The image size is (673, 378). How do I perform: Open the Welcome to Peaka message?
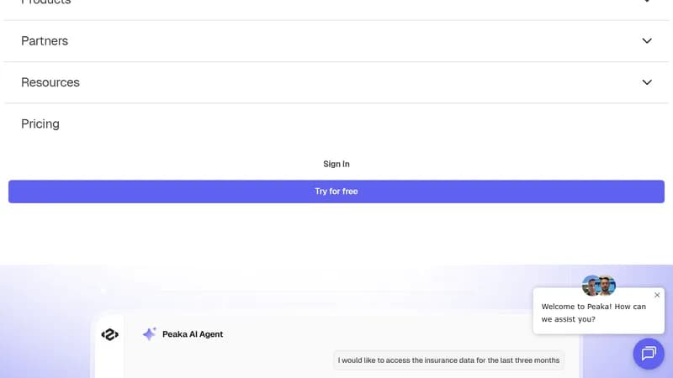(x=594, y=312)
